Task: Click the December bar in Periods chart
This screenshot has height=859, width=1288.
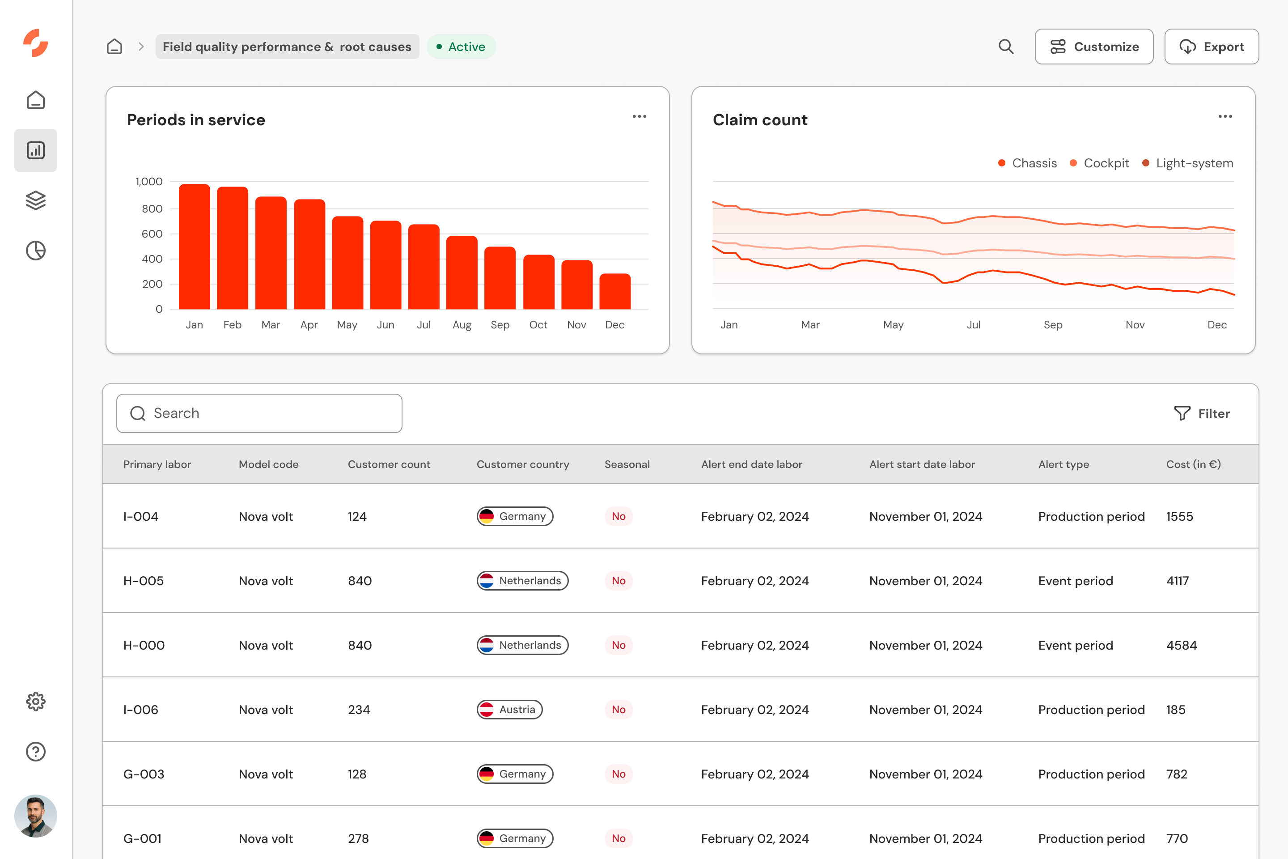Action: (x=615, y=291)
